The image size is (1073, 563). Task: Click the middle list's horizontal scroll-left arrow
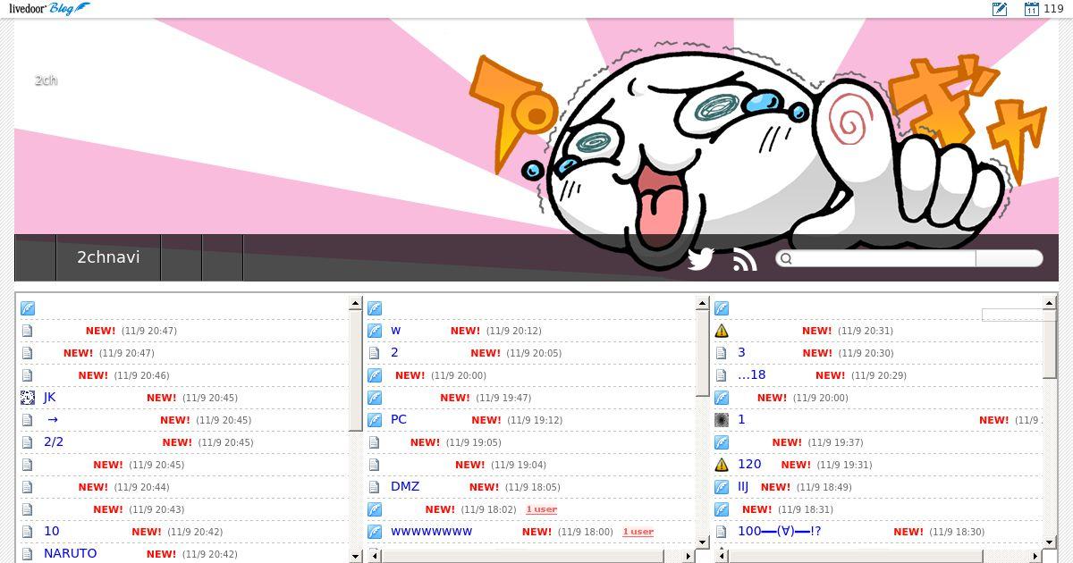click(x=373, y=556)
